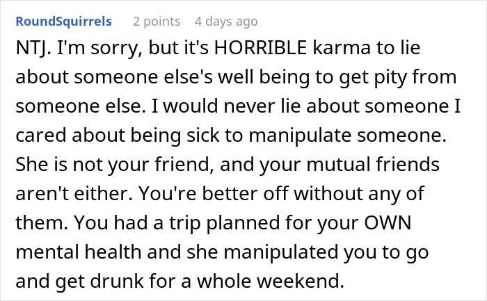Click the 2 points score
Viewport: 487px width, 301px height.
pos(157,22)
